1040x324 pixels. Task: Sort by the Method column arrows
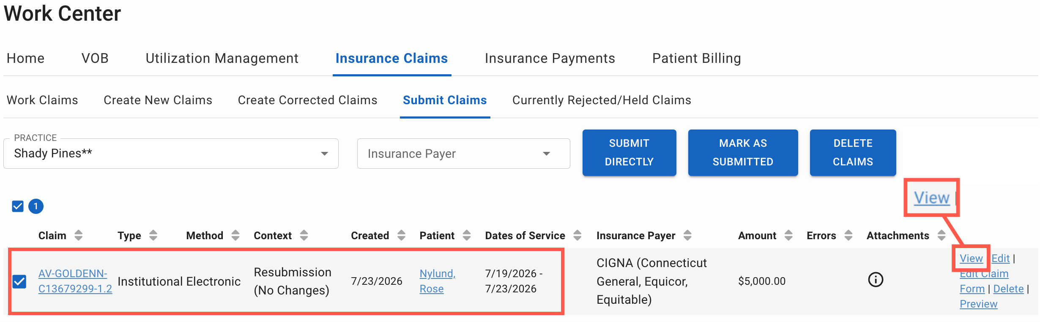point(235,235)
